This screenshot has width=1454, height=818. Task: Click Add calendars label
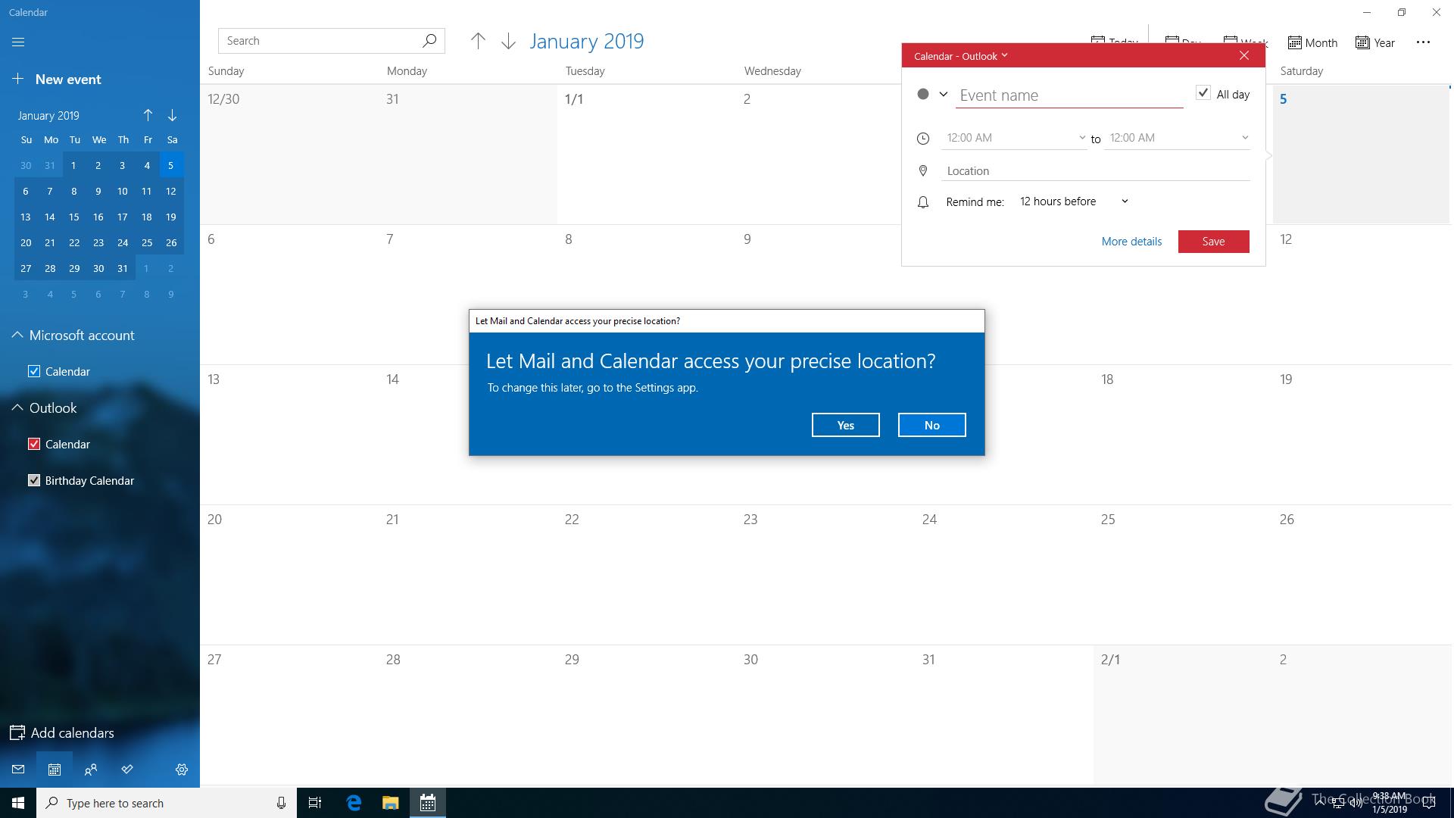click(x=72, y=733)
